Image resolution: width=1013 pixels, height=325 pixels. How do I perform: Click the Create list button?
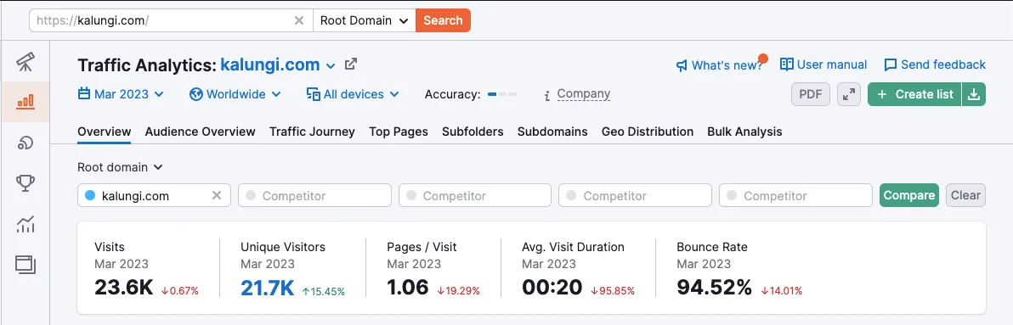(914, 94)
